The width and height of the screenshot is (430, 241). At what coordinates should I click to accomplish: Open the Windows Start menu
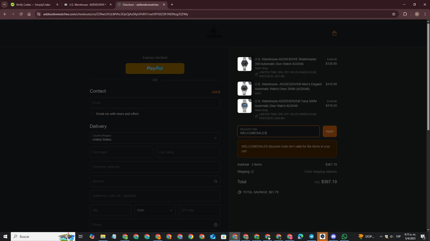pyautogui.click(x=5, y=237)
